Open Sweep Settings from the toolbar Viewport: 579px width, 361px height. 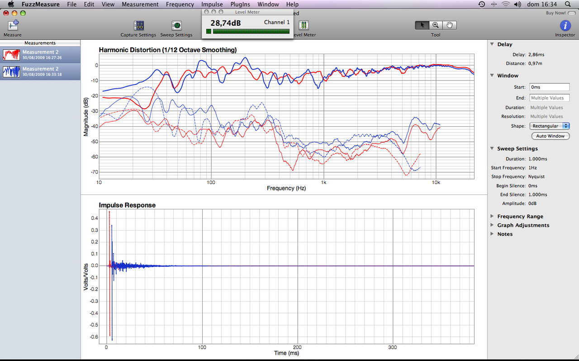(176, 26)
